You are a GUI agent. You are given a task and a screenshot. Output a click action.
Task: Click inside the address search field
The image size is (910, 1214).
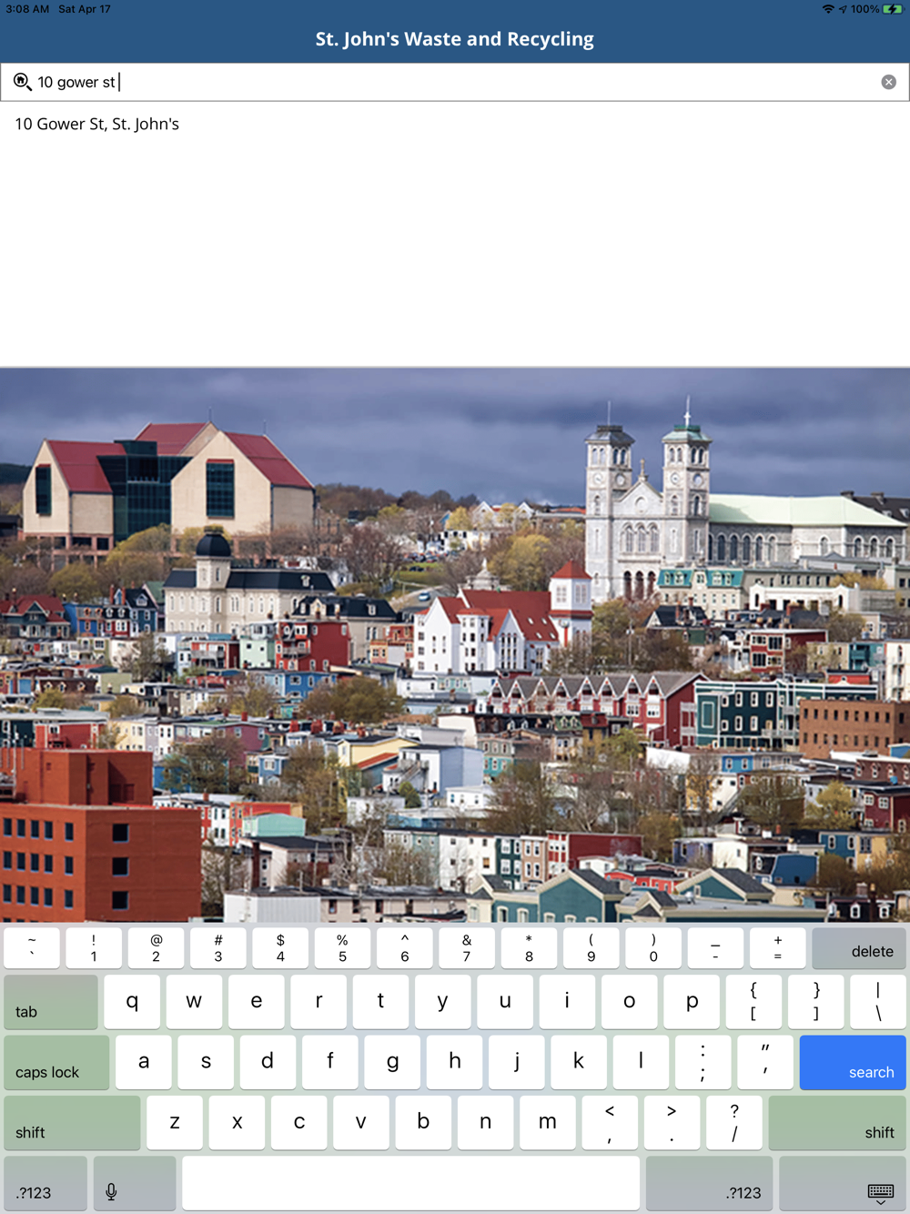point(455,82)
